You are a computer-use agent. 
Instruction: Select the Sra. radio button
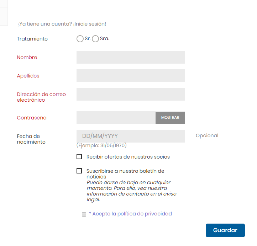pyautogui.click(x=95, y=39)
